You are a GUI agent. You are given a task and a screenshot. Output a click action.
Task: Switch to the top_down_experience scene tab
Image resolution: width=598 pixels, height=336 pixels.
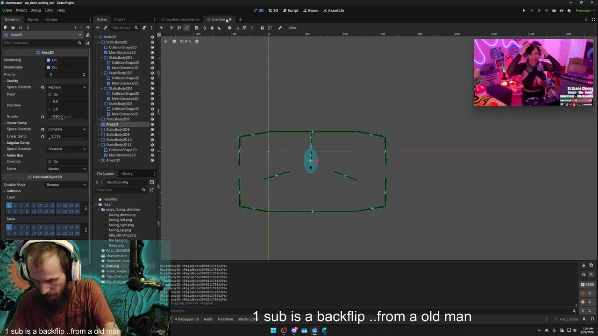click(x=181, y=19)
